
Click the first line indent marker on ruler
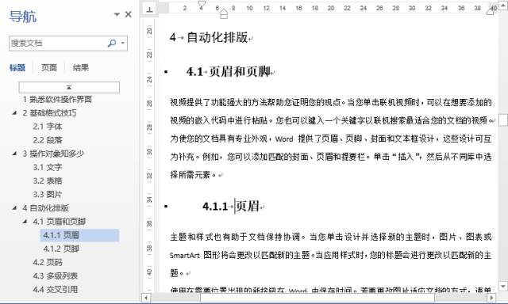202,4
